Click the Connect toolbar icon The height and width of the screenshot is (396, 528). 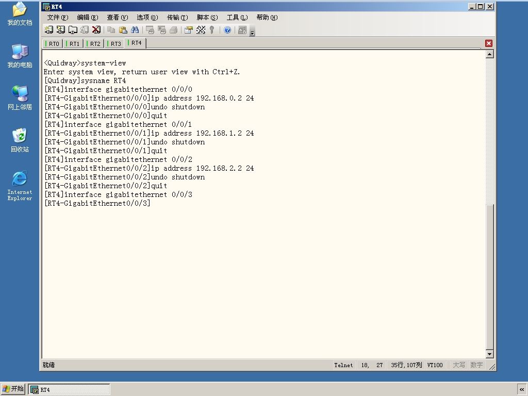49,30
